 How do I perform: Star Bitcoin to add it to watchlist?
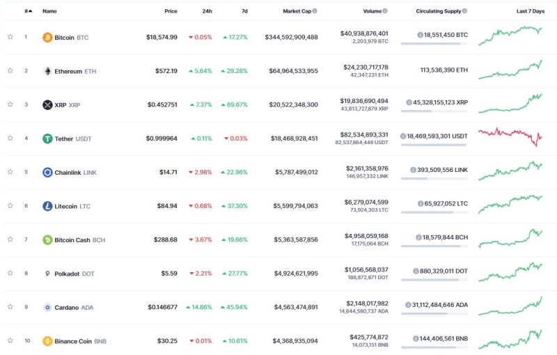pyautogui.click(x=10, y=37)
